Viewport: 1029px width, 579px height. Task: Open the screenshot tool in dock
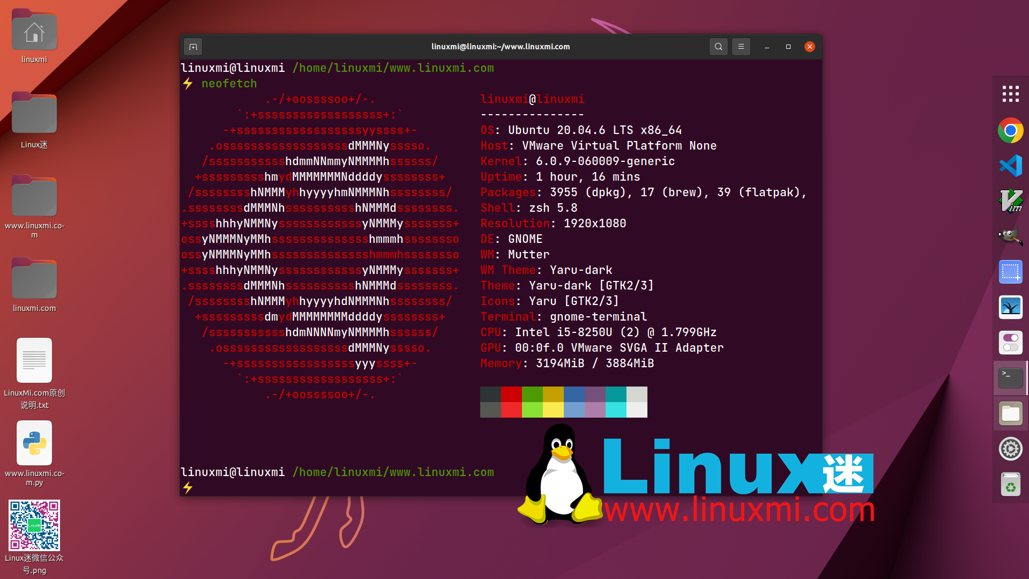click(x=1010, y=272)
